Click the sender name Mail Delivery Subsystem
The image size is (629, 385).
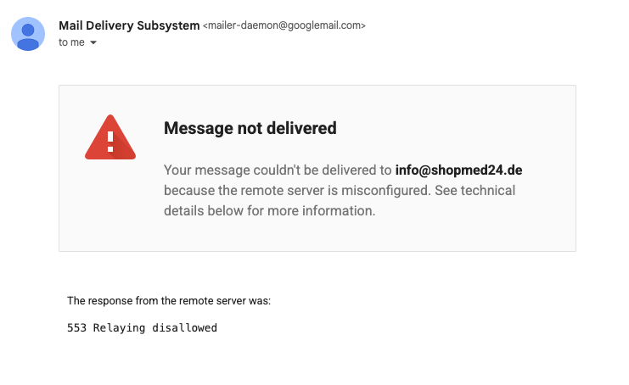pos(129,25)
